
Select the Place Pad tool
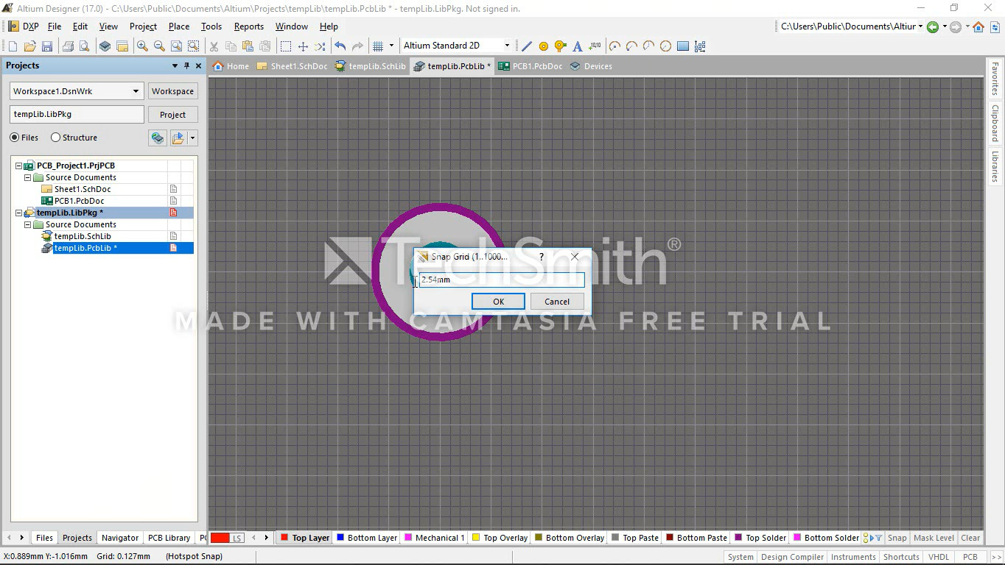coord(544,46)
